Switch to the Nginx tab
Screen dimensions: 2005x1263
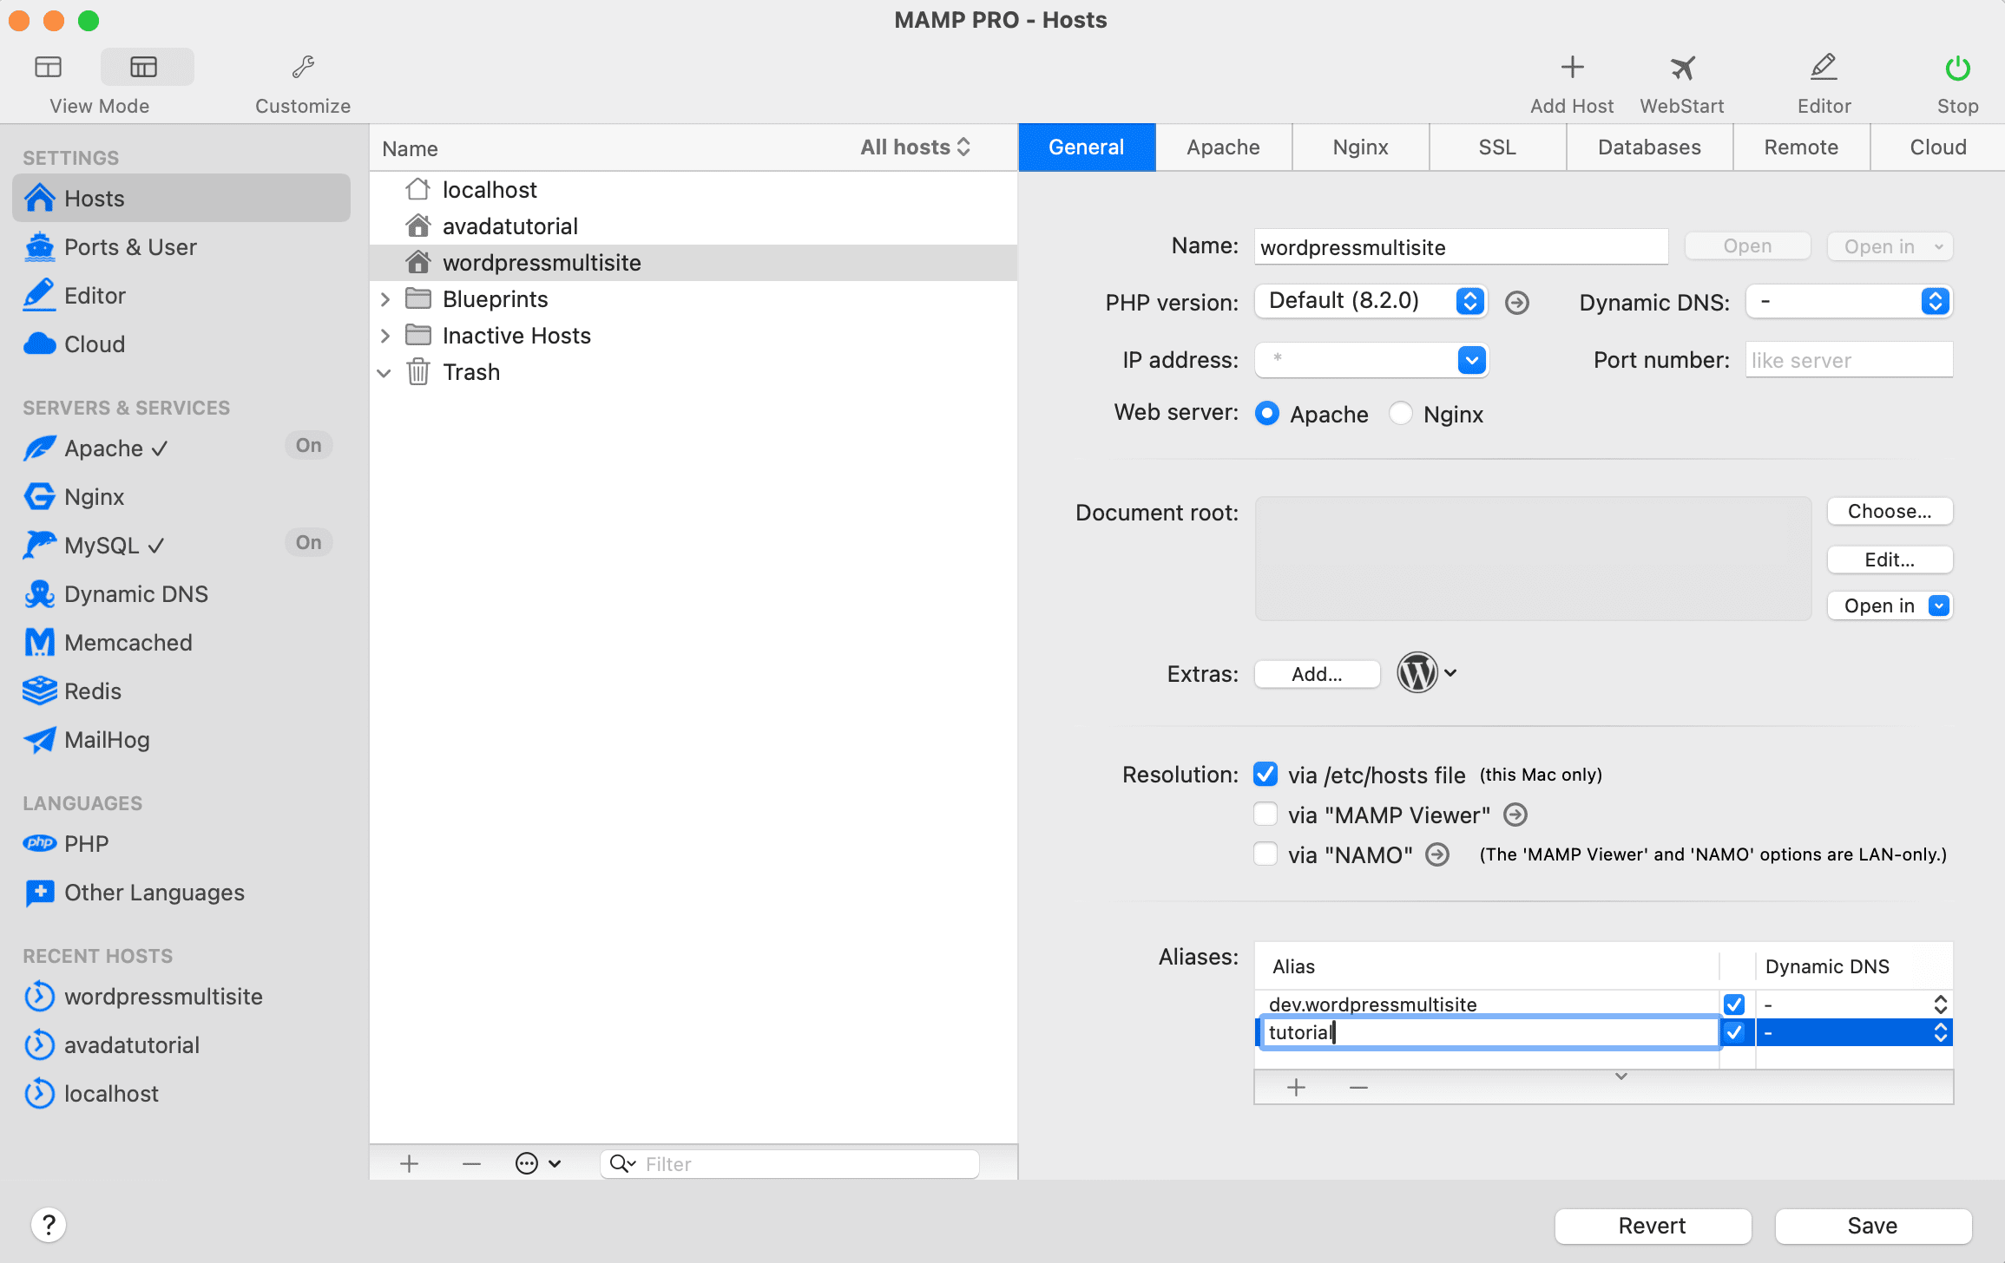1360,147
